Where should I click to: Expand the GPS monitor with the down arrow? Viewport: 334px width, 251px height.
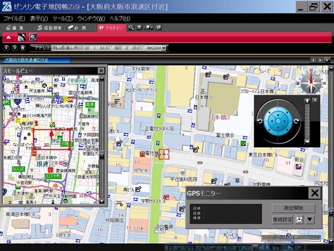[x=310, y=219]
